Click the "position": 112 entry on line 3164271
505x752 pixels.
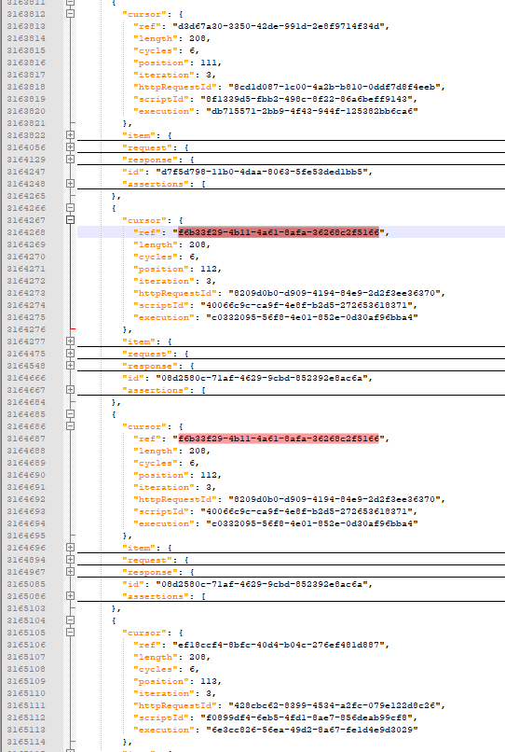[177, 269]
